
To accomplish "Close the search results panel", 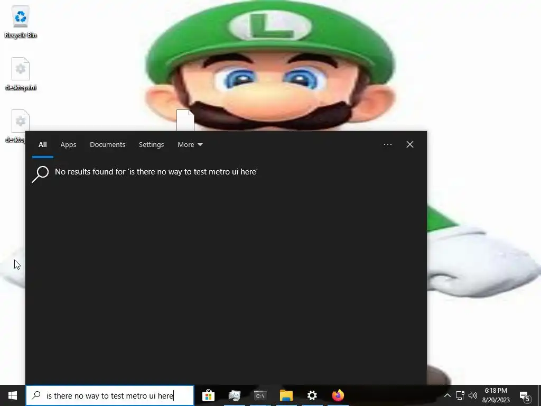I will [409, 144].
